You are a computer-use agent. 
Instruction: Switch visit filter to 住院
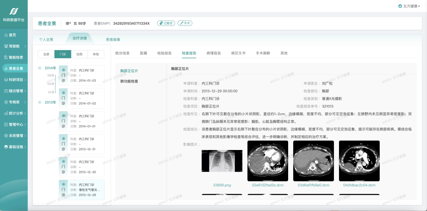(79, 54)
